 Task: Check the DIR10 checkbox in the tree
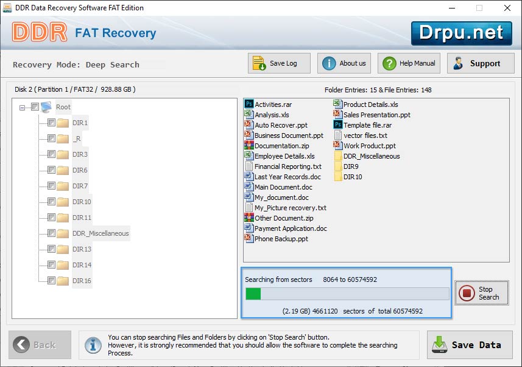point(51,202)
